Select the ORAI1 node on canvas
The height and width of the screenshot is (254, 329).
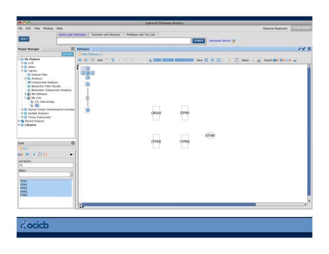[x=156, y=113]
